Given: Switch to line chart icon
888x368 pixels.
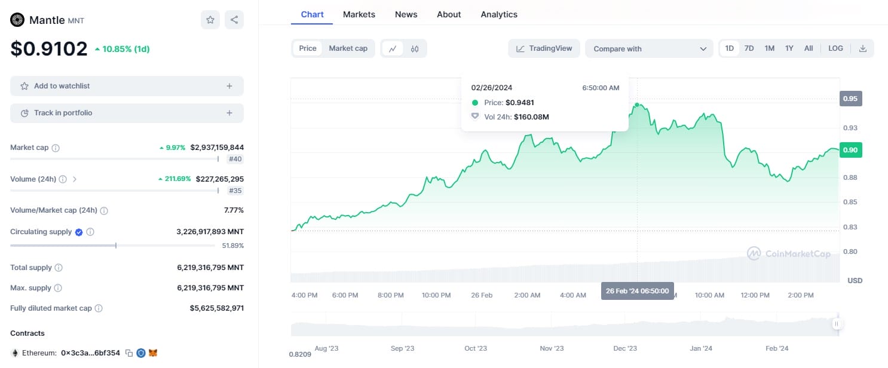Looking at the screenshot, I should [393, 49].
